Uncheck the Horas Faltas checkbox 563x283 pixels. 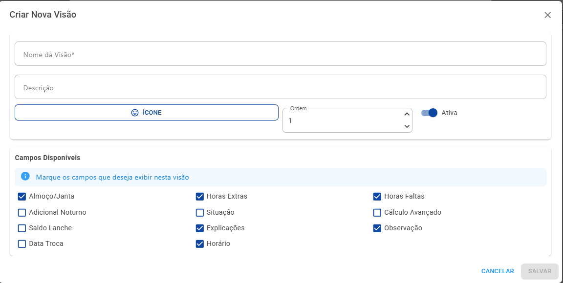tap(377, 197)
